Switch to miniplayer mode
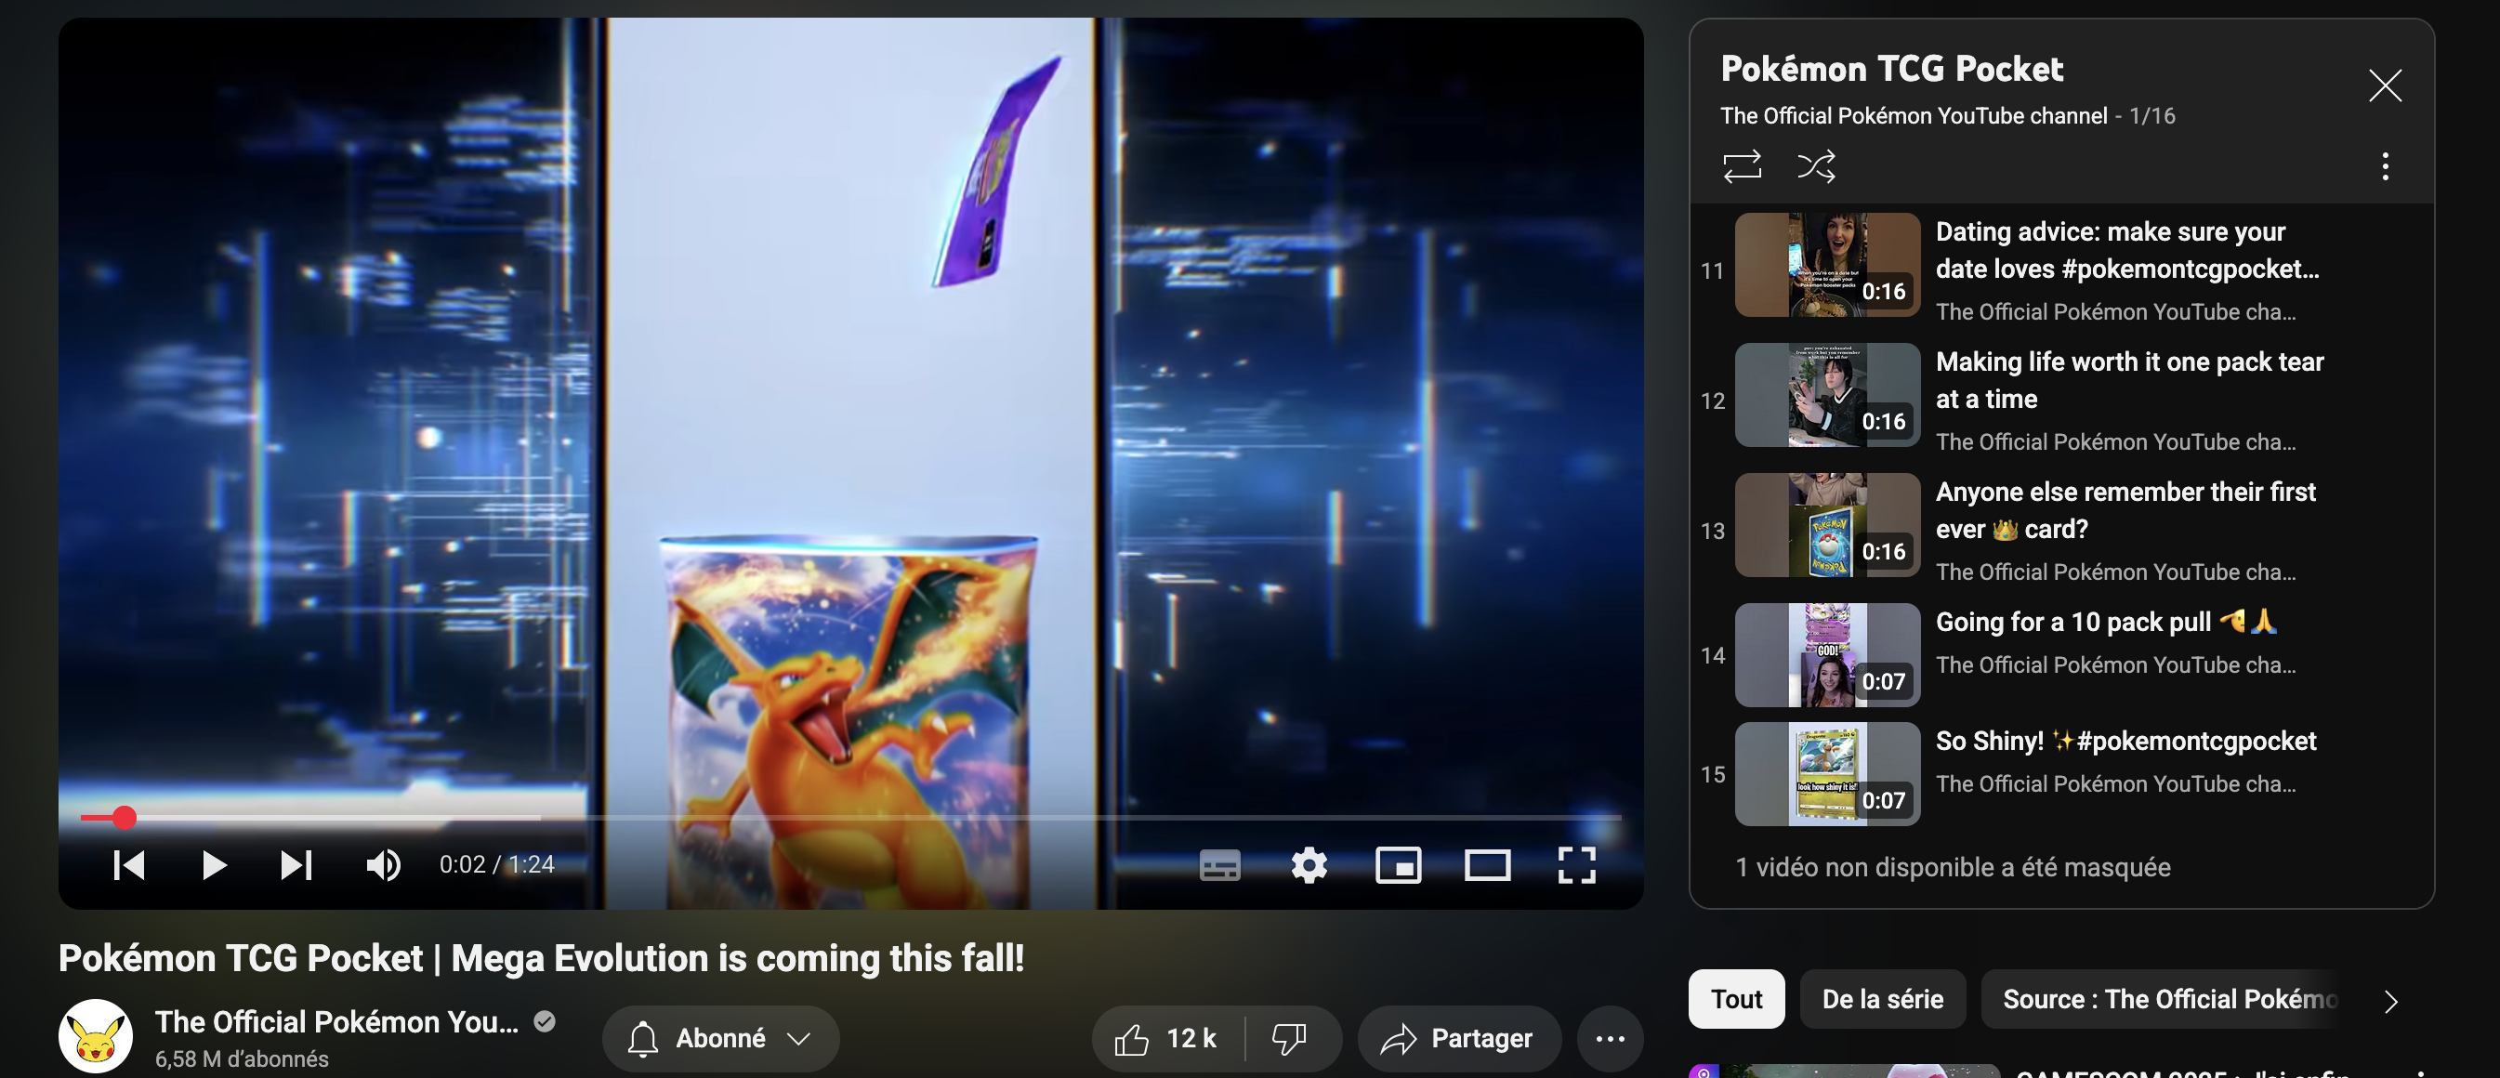The height and width of the screenshot is (1078, 2500). (x=1399, y=864)
